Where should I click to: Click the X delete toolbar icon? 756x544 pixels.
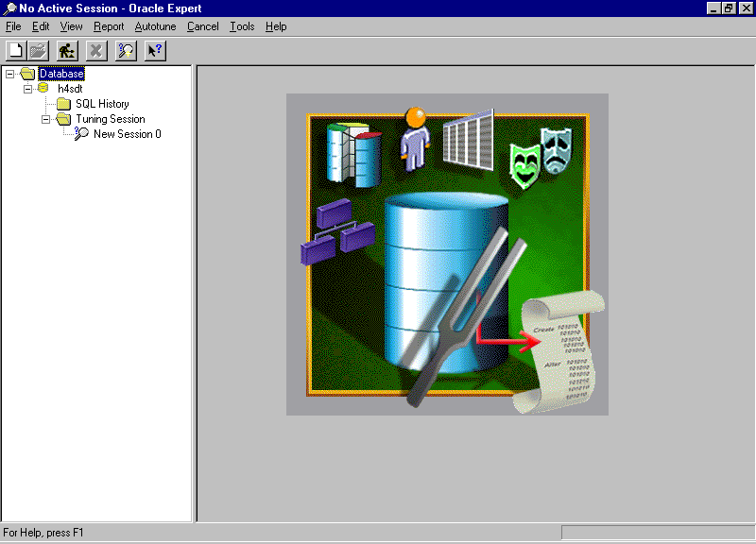pyautogui.click(x=95, y=50)
